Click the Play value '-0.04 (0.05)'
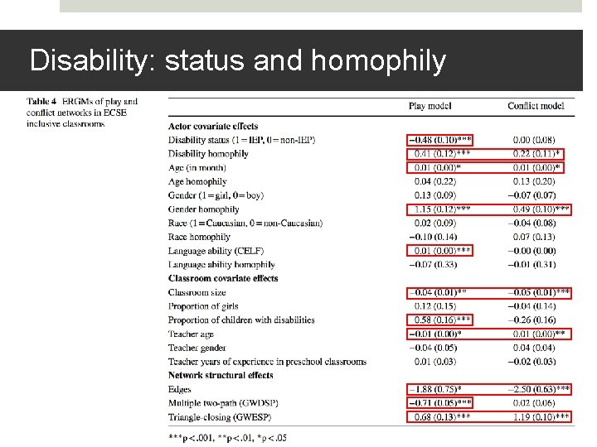 [x=433, y=348]
